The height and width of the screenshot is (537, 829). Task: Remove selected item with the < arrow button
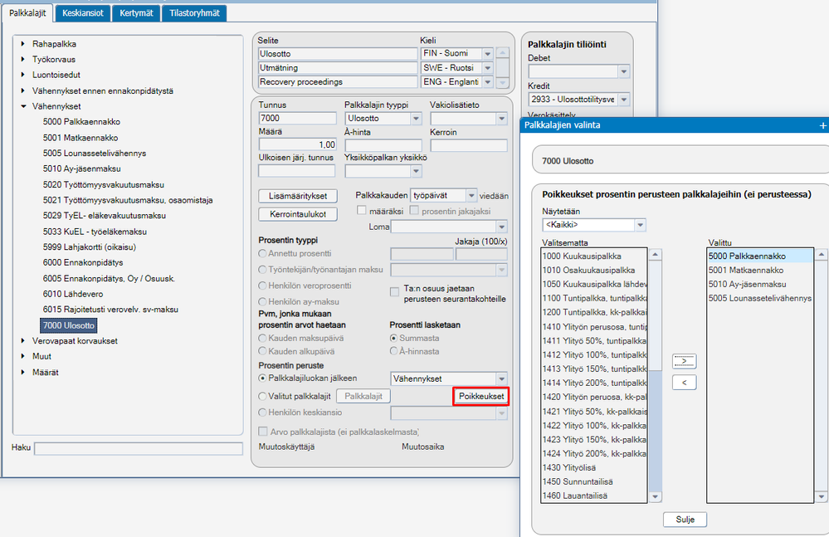[x=684, y=382]
